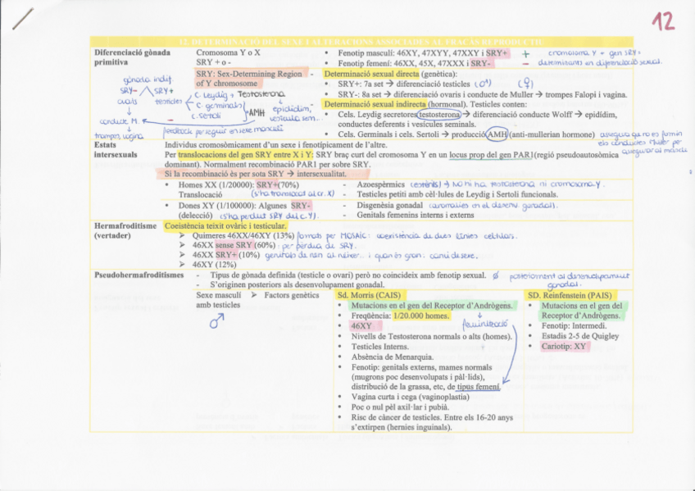Click the yellow highlighted "Determinació sexual directa"
This screenshot has width=695, height=491.
coord(371,74)
